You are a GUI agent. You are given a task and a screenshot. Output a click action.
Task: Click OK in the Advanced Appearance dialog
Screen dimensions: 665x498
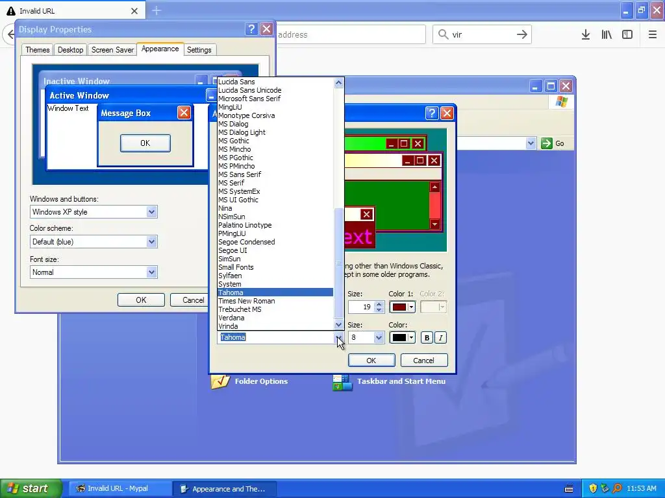click(x=371, y=361)
